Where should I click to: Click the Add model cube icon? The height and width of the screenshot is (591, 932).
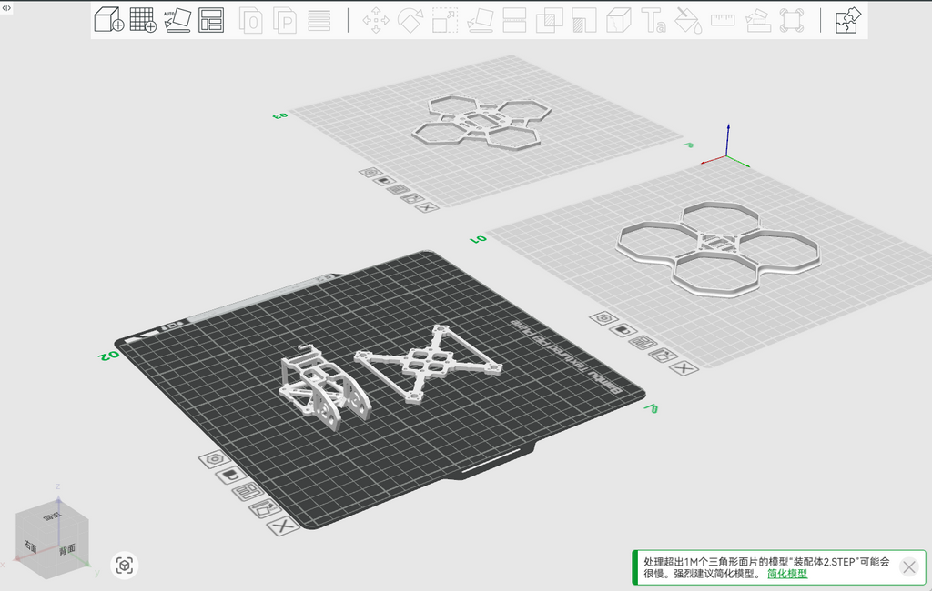coord(109,20)
